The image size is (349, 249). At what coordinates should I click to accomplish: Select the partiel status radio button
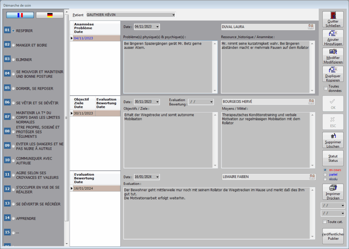point(325,174)
